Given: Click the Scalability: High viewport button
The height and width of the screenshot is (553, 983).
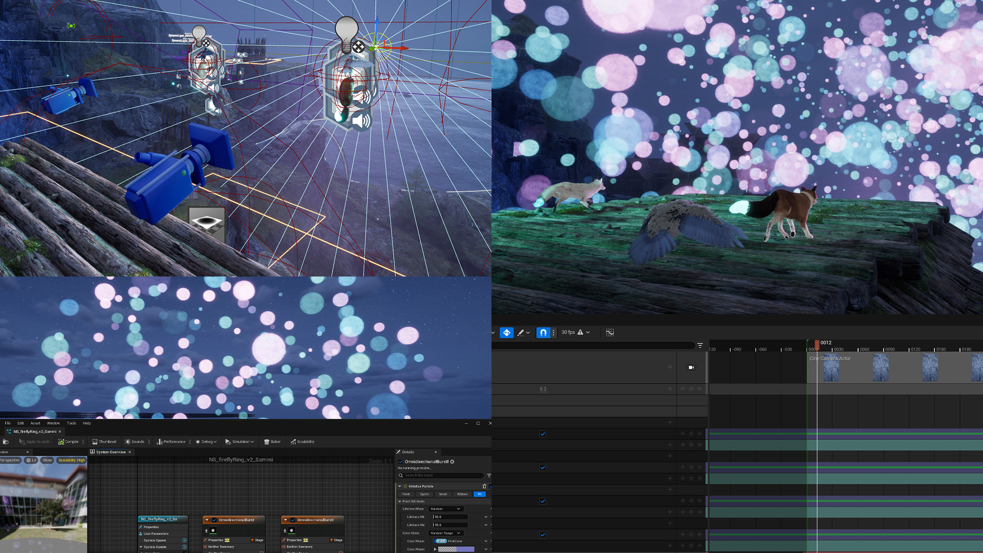Looking at the screenshot, I should [x=71, y=460].
